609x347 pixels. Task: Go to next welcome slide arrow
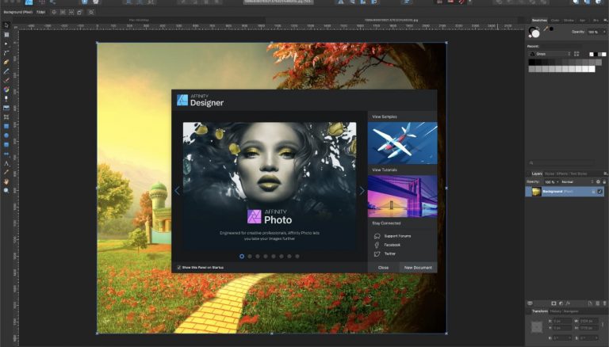point(362,191)
